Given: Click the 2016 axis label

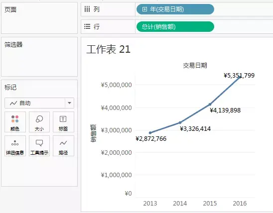Looking at the screenshot, I should pyautogui.click(x=240, y=203).
